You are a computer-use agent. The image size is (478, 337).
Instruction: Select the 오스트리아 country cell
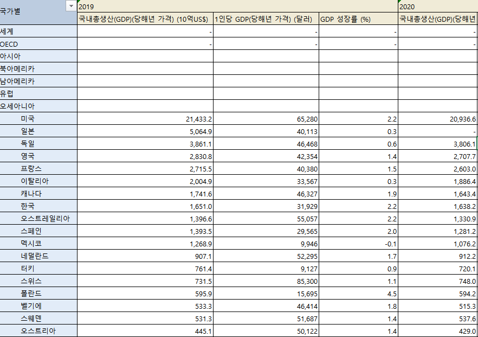pyautogui.click(x=38, y=331)
